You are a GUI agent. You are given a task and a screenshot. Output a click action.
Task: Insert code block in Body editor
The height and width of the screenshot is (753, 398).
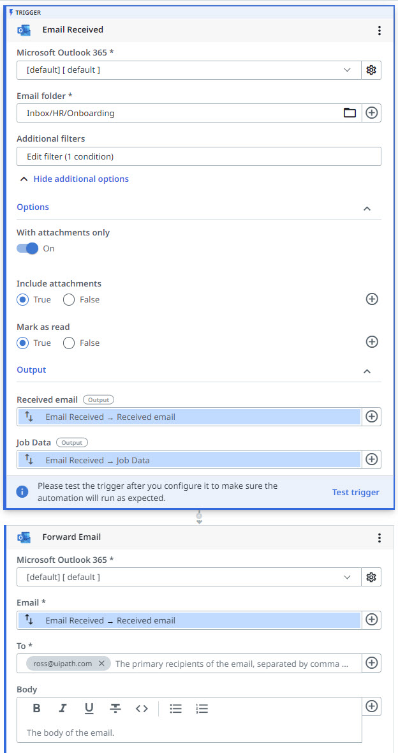pyautogui.click(x=142, y=708)
